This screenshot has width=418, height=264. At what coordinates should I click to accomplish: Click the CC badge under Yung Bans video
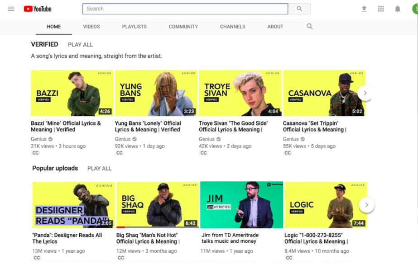[x=120, y=153]
